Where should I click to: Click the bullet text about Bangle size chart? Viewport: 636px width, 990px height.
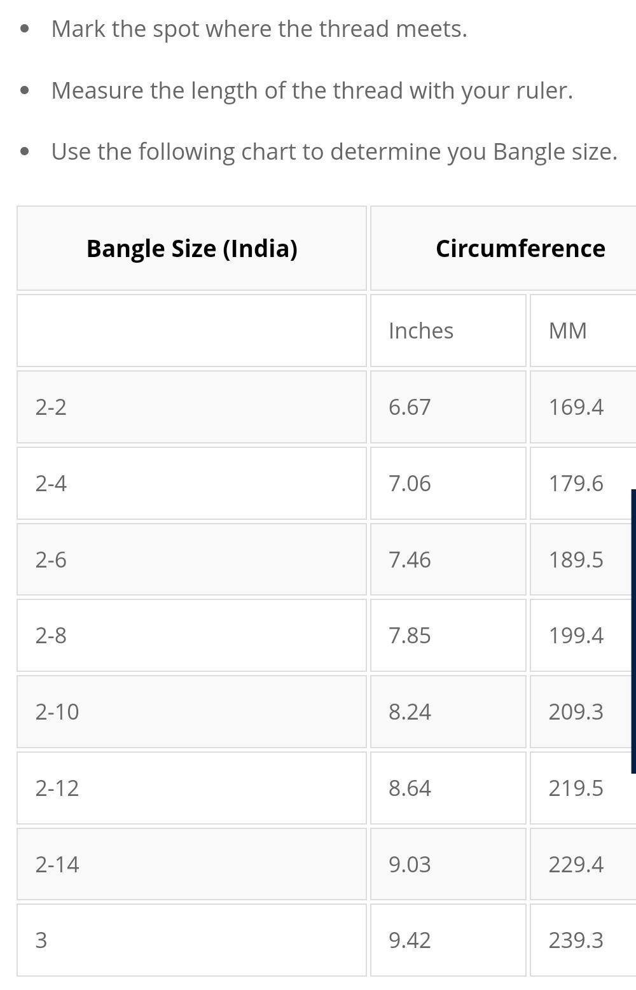(334, 151)
